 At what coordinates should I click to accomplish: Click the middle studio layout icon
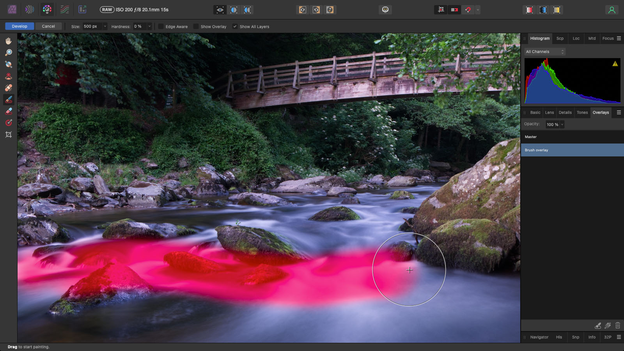click(x=543, y=10)
